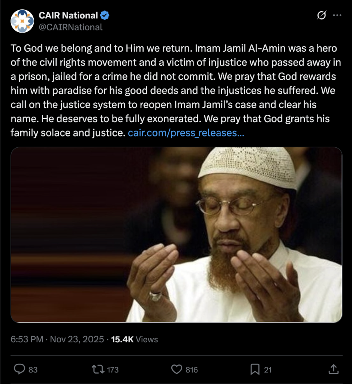The height and width of the screenshot is (384, 352).
Task: Click the share upload arrow icon
Action: tap(333, 369)
